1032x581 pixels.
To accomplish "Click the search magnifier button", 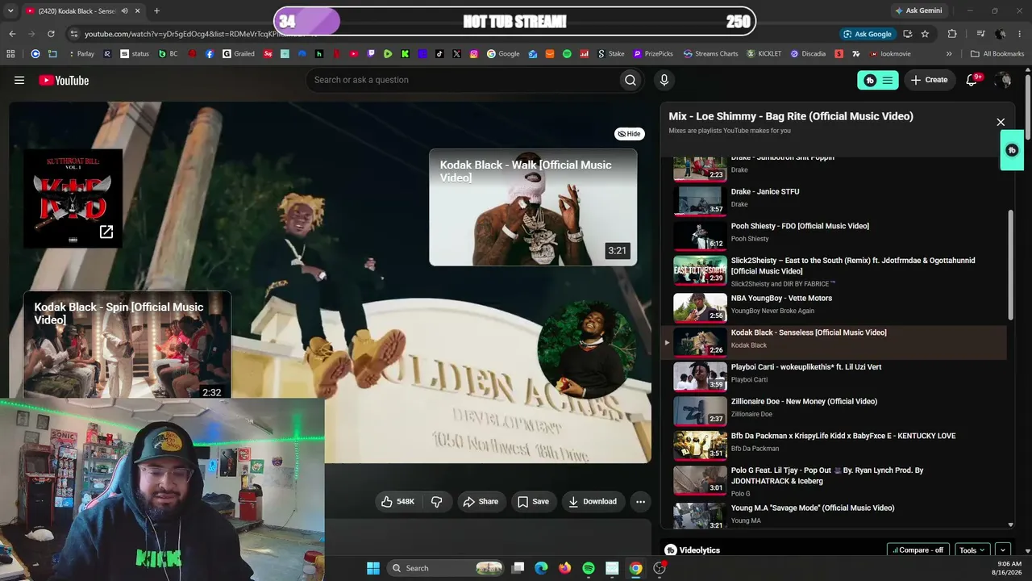I will [630, 80].
